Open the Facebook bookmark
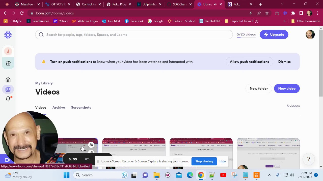323x181 pixels. (x=134, y=21)
